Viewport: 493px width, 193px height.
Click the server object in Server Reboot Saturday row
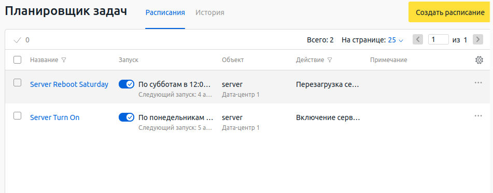click(232, 84)
